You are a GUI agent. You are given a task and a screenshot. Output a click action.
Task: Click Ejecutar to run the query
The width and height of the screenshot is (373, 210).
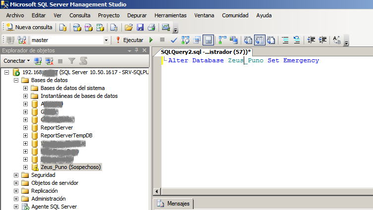tap(130, 40)
